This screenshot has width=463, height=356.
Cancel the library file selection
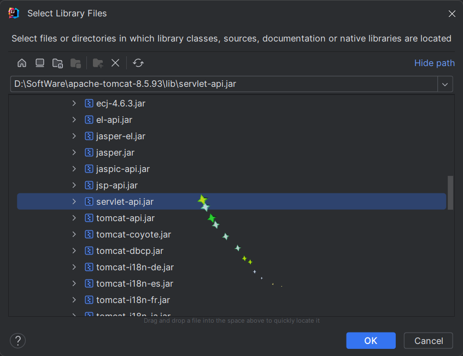tap(429, 341)
